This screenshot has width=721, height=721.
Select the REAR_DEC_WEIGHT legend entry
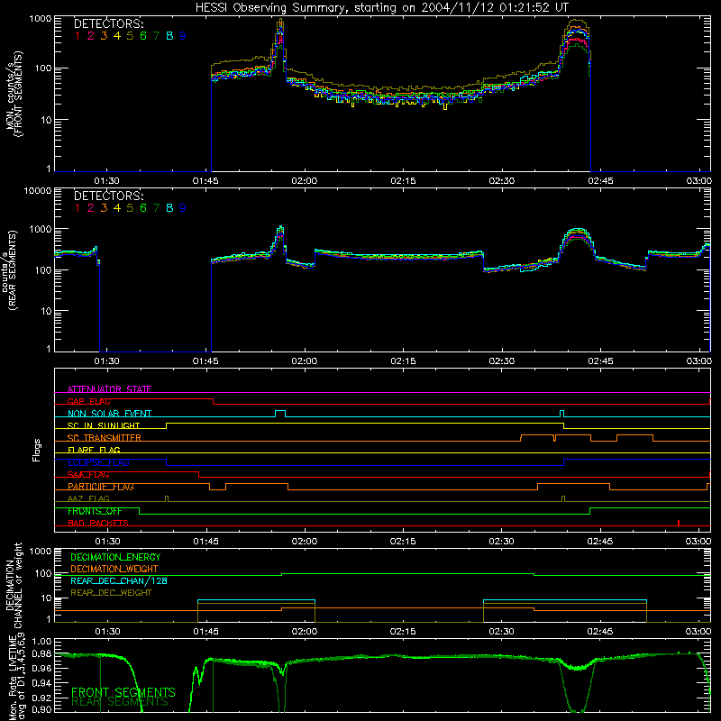point(111,593)
